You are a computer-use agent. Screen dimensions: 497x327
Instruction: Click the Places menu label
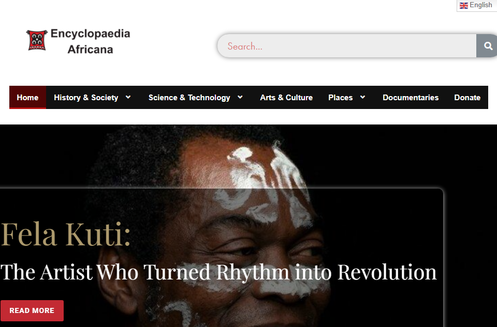pos(341,98)
